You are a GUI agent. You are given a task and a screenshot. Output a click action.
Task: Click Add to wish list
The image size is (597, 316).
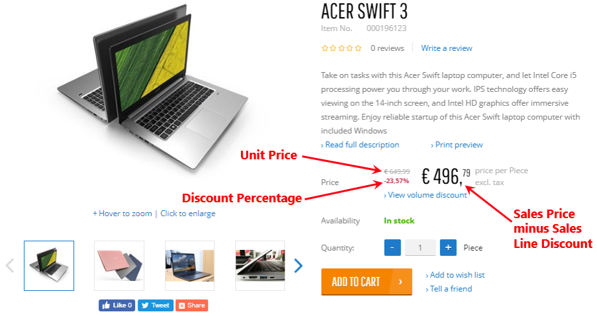[455, 275]
